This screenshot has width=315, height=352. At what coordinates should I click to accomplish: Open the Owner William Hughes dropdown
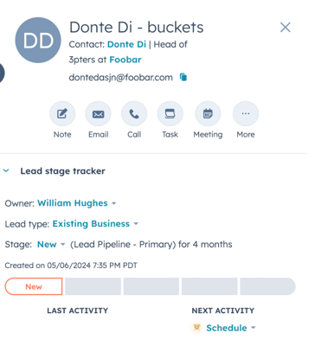tap(77, 203)
